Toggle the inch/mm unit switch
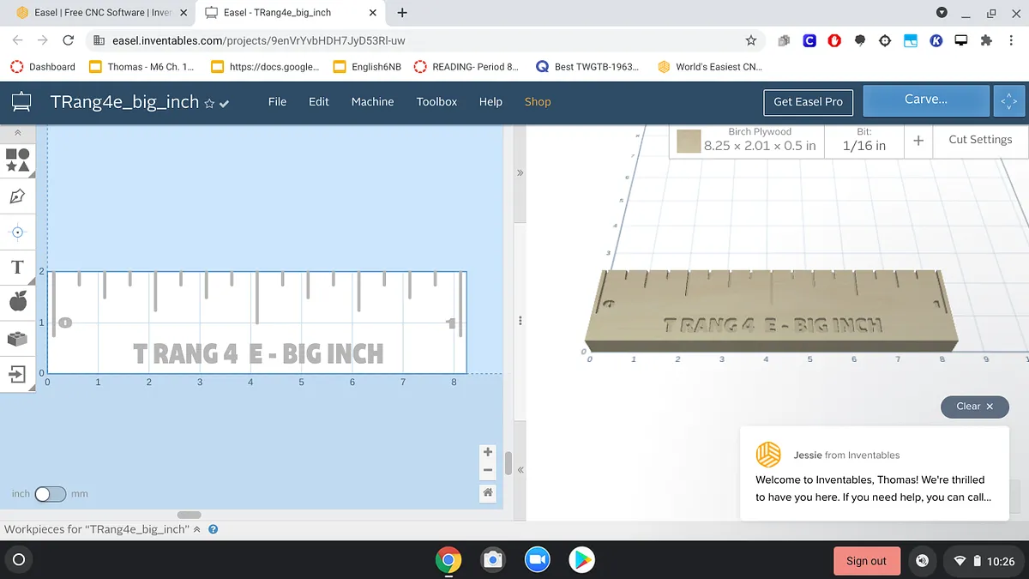Image resolution: width=1029 pixels, height=579 pixels. click(x=50, y=494)
